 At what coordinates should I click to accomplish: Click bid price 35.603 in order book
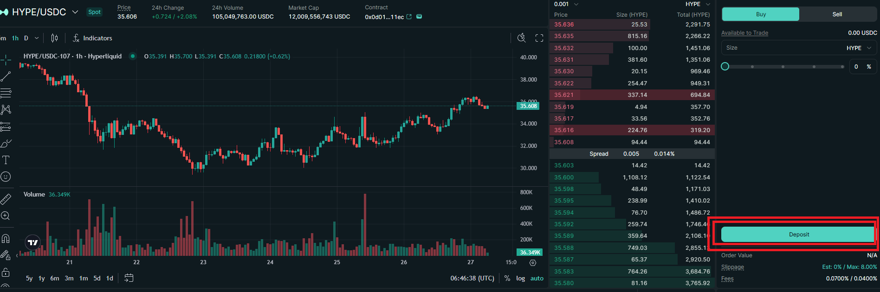pos(564,165)
